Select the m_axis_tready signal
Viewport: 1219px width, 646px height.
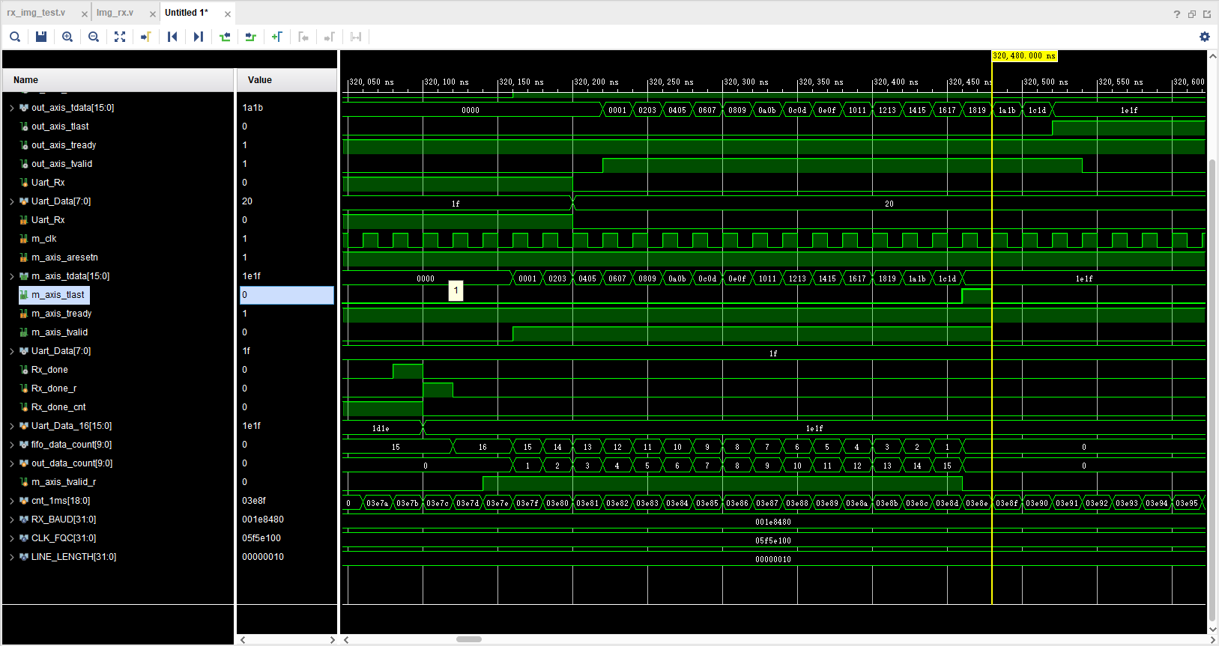61,314
